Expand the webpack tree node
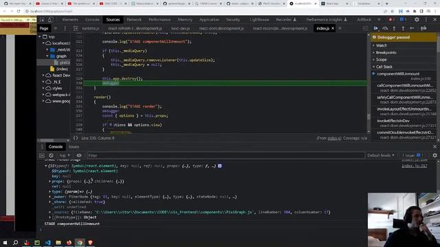Viewport: 440px width, 247px height. [x=43, y=95]
